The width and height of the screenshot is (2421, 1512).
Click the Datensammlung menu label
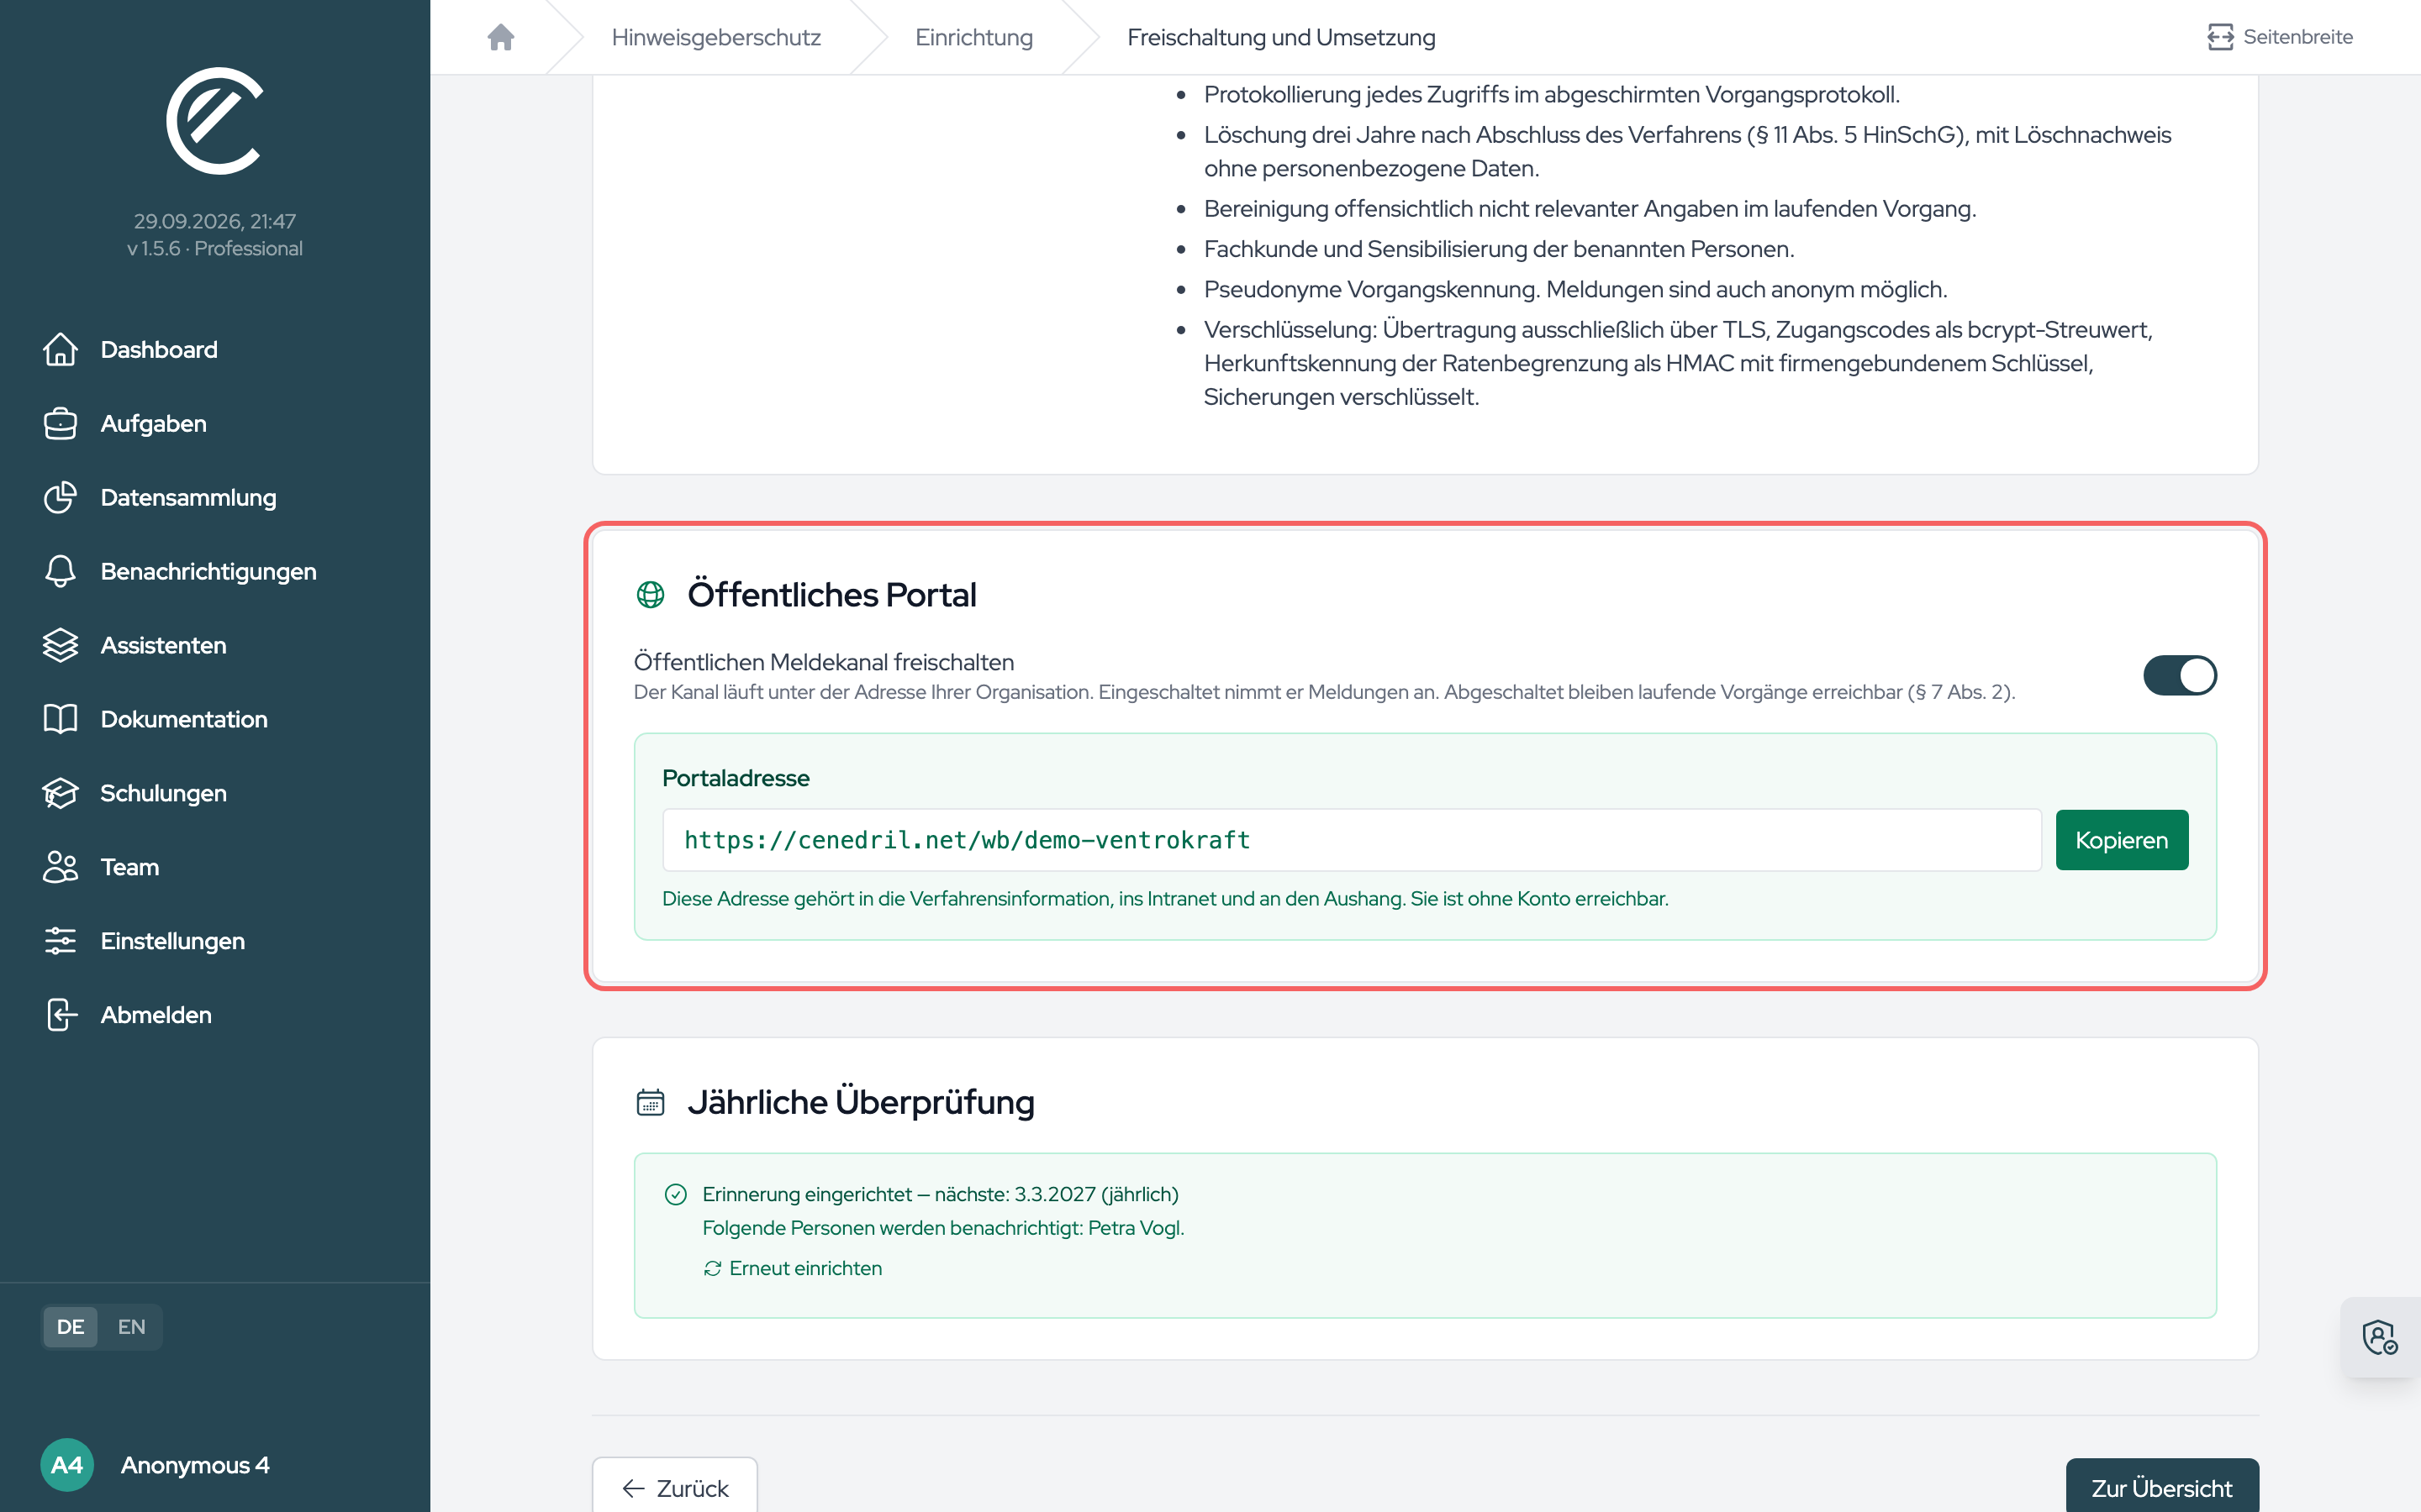tap(188, 497)
